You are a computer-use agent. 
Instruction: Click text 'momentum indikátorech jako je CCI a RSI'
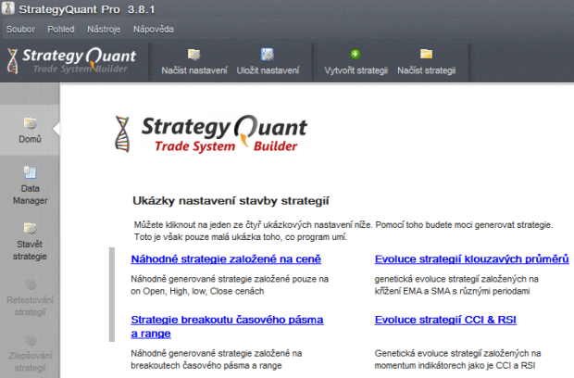[455, 366]
